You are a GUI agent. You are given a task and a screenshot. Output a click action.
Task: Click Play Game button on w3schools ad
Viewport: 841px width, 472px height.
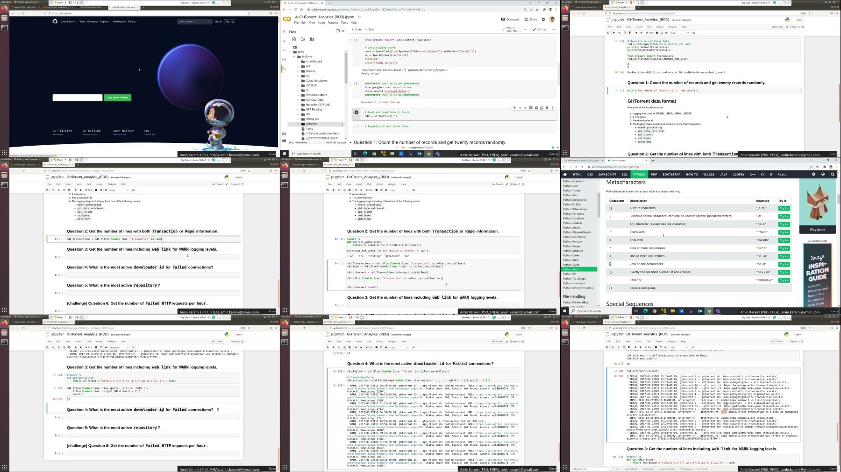click(x=818, y=230)
